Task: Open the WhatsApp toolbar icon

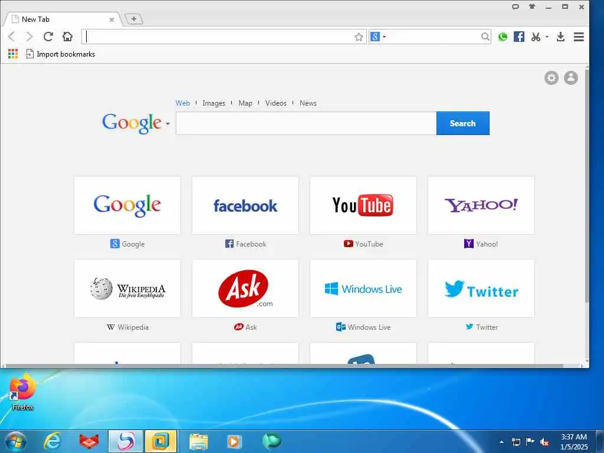Action: click(503, 37)
